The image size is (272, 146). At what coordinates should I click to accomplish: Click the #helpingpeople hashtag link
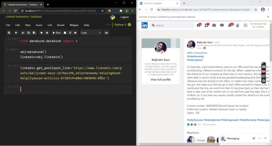(230, 120)
